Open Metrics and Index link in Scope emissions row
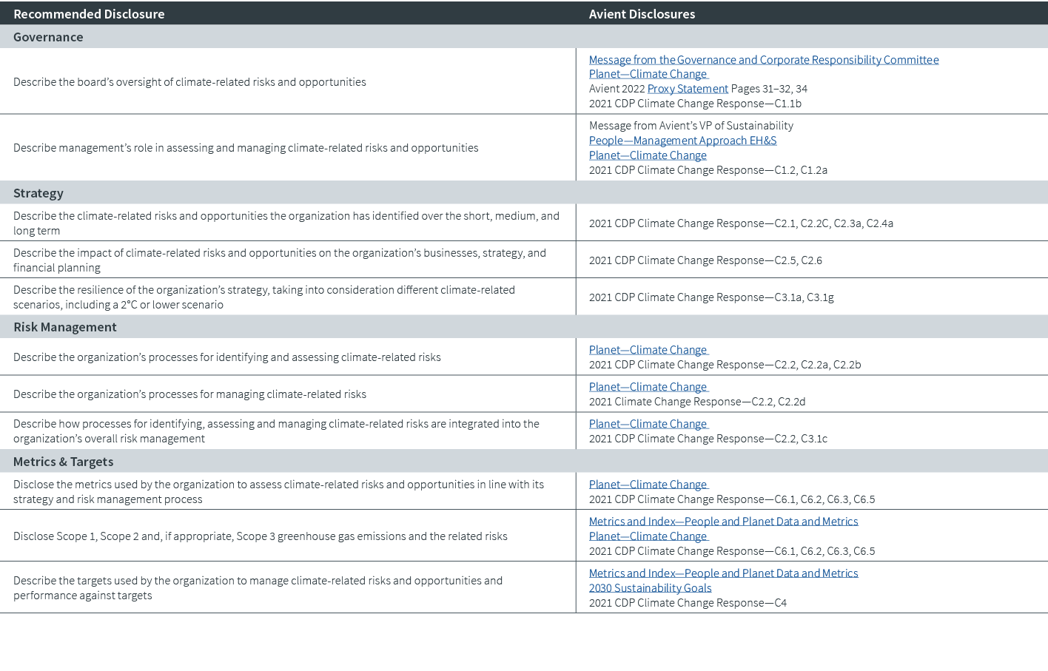1048x671 pixels. (x=723, y=522)
